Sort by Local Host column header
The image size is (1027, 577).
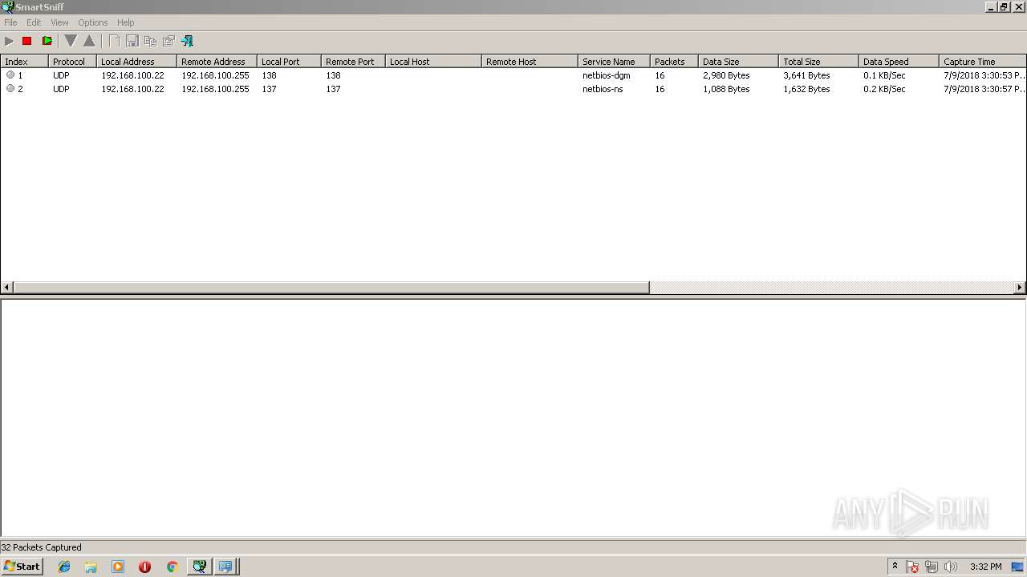(x=433, y=62)
